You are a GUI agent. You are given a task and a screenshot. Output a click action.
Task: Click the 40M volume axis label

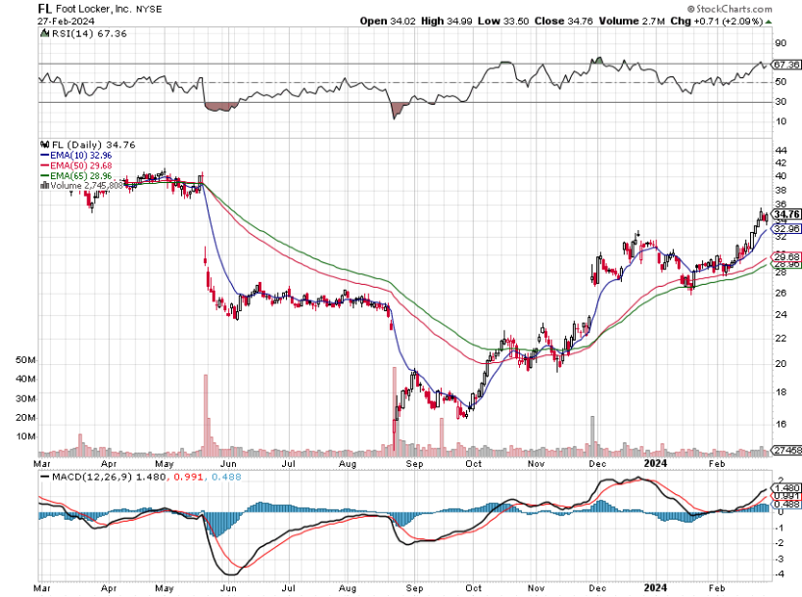click(25, 380)
